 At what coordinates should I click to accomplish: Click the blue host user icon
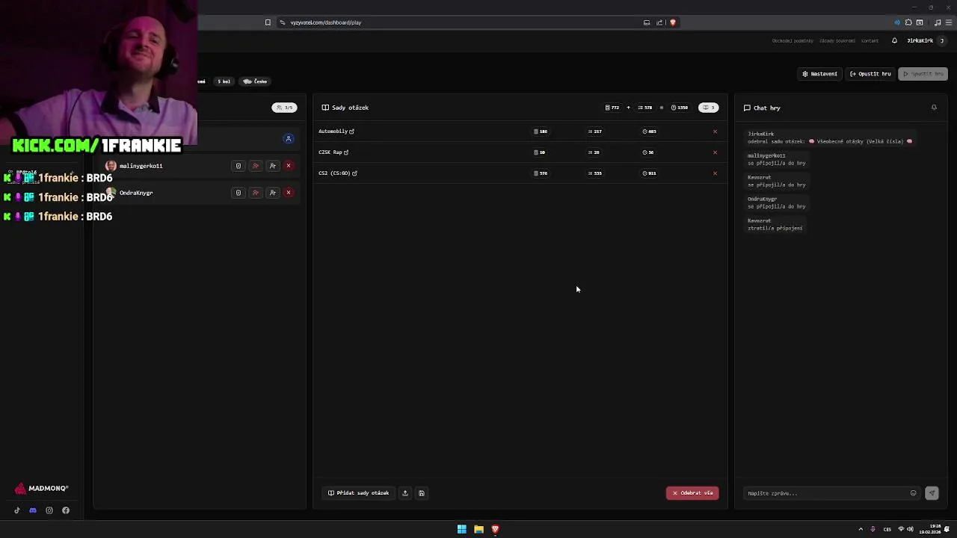pyautogui.click(x=289, y=139)
